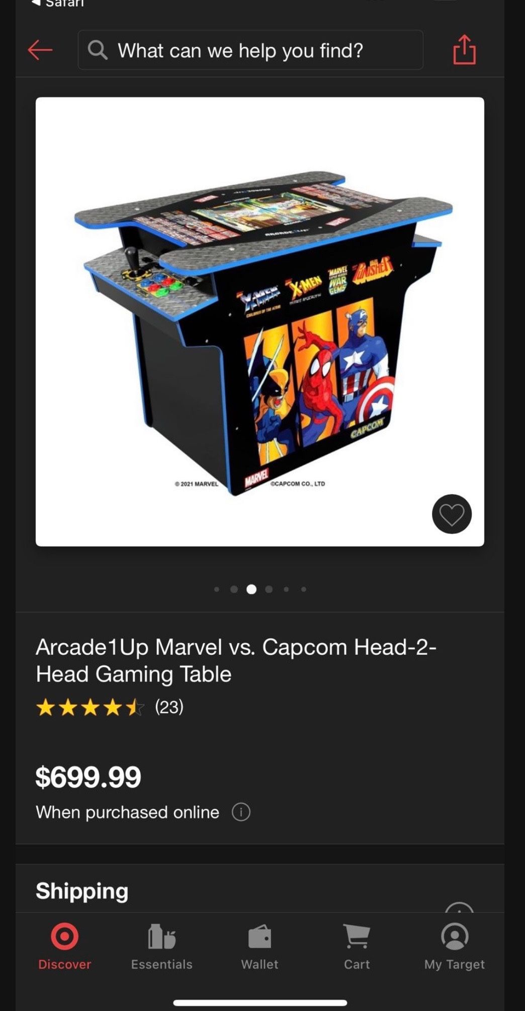Open the arcade table product image
The height and width of the screenshot is (1011, 525).
260,321
